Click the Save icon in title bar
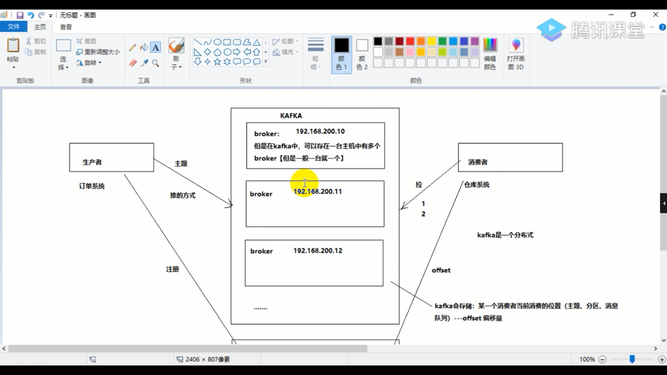This screenshot has width=667, height=375. (20, 15)
